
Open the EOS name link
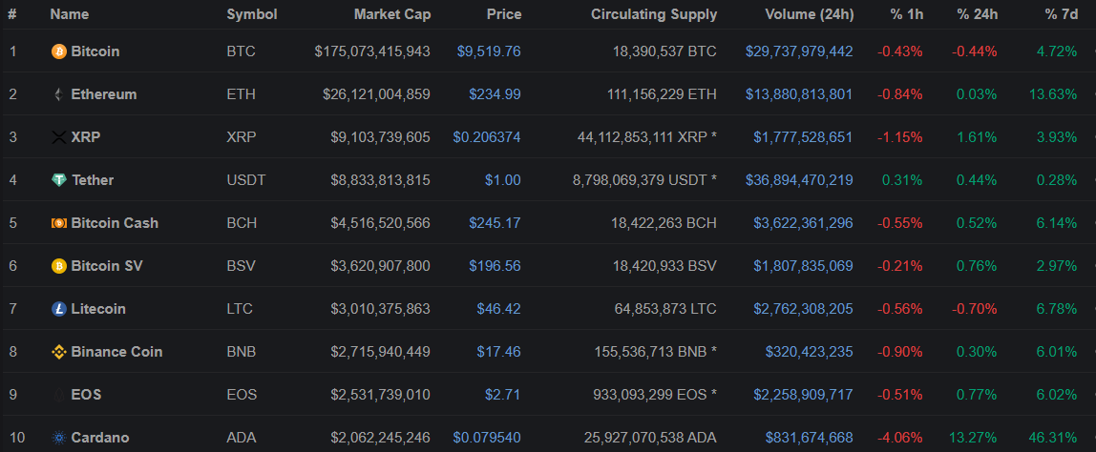click(x=86, y=395)
